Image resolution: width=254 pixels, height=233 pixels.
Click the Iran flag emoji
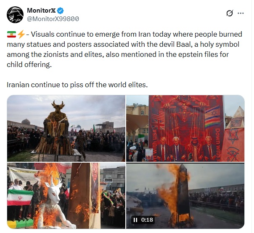coord(11,35)
